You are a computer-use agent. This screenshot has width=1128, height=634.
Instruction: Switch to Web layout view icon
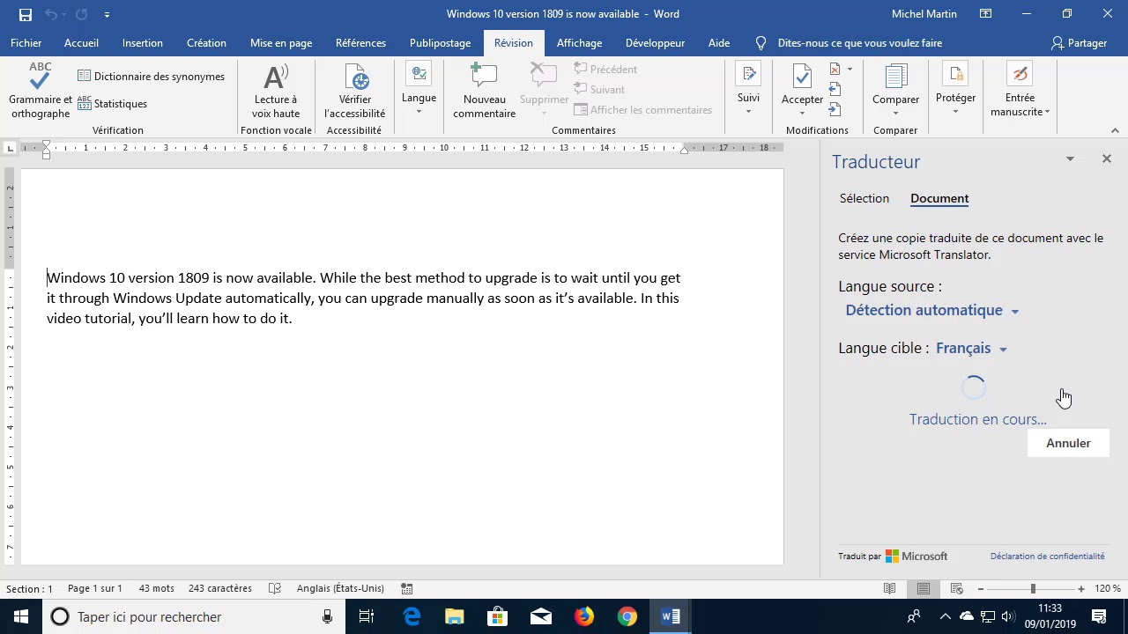pyautogui.click(x=957, y=588)
